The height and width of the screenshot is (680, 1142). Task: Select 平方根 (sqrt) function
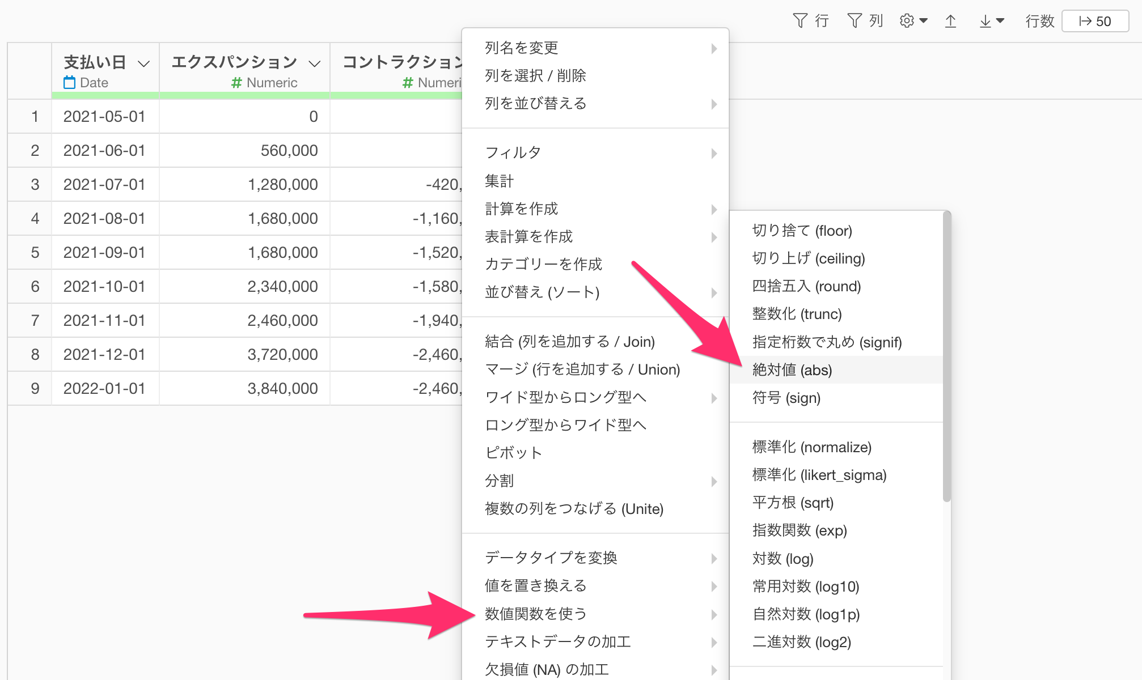tap(836, 503)
